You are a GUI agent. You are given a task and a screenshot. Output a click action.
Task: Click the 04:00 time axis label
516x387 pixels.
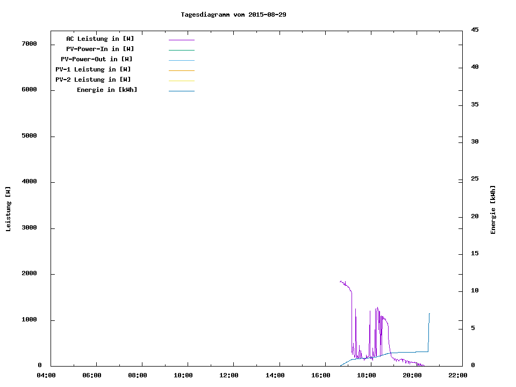(x=46, y=375)
